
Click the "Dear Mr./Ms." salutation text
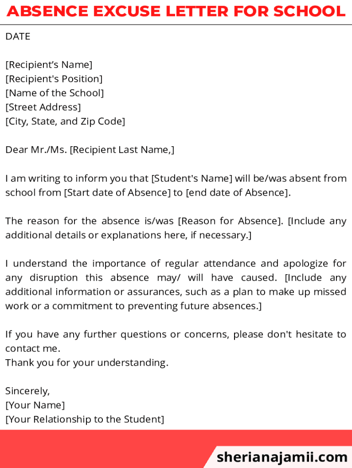point(36,150)
